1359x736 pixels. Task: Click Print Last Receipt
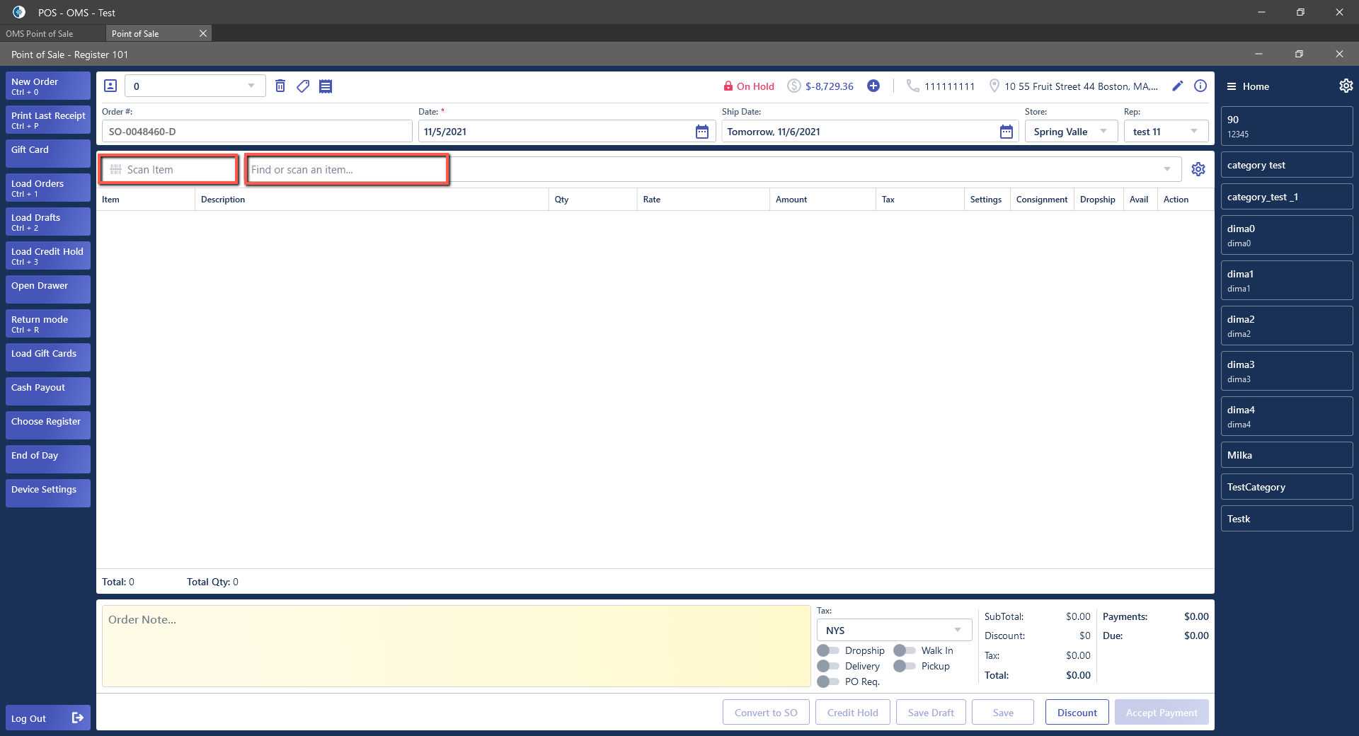pos(48,120)
